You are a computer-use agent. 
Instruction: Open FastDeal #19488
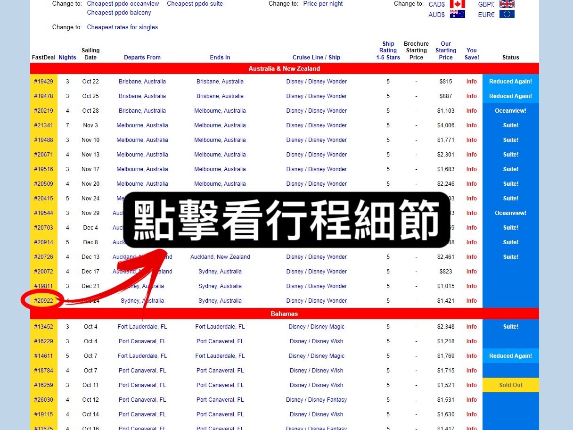click(44, 140)
